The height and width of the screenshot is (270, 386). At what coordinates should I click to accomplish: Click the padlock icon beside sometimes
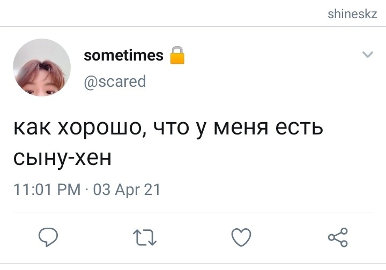[177, 55]
